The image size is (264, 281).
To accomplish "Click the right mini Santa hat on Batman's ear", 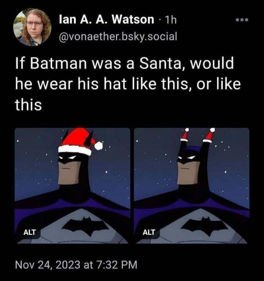I will tap(209, 135).
